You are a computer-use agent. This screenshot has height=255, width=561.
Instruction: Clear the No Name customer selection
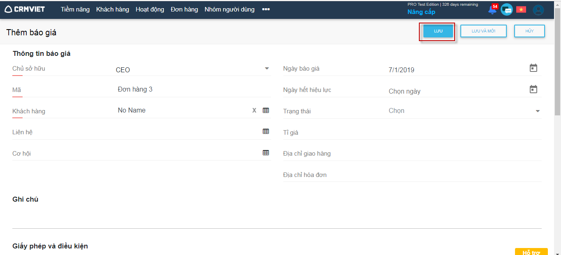tap(254, 110)
